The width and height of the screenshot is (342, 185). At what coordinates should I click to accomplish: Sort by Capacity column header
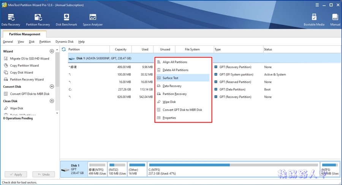(x=120, y=49)
